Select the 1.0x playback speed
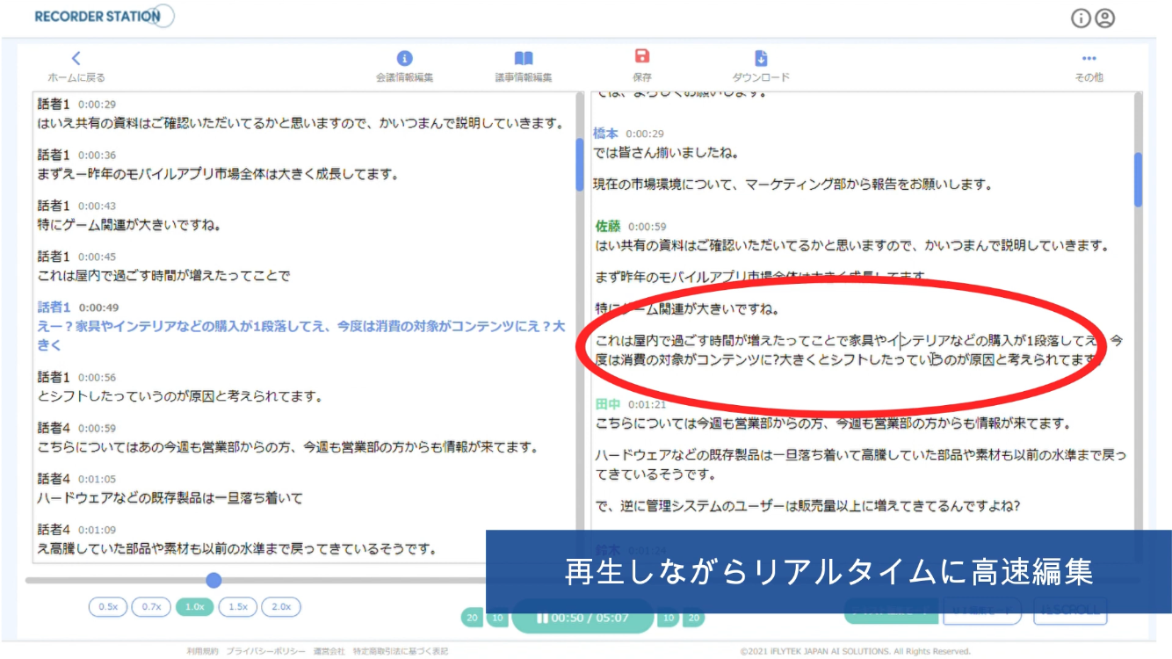Screen dimensions: 1172x659 195,606
